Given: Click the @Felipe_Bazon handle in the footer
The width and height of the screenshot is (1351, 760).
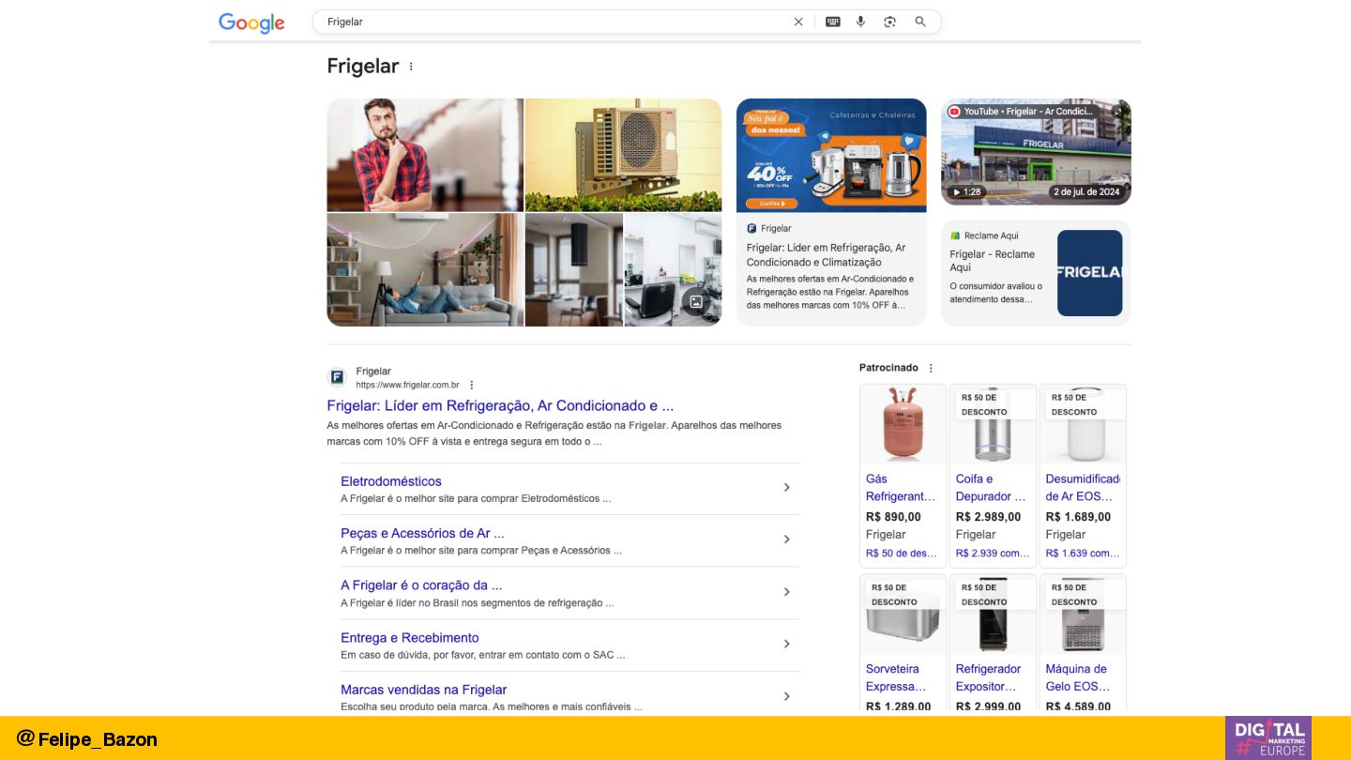Looking at the screenshot, I should [87, 738].
